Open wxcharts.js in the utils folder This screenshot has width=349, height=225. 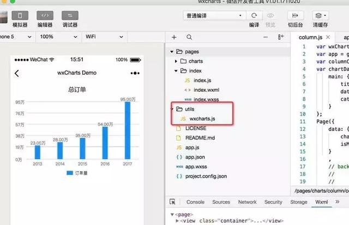[x=202, y=119]
